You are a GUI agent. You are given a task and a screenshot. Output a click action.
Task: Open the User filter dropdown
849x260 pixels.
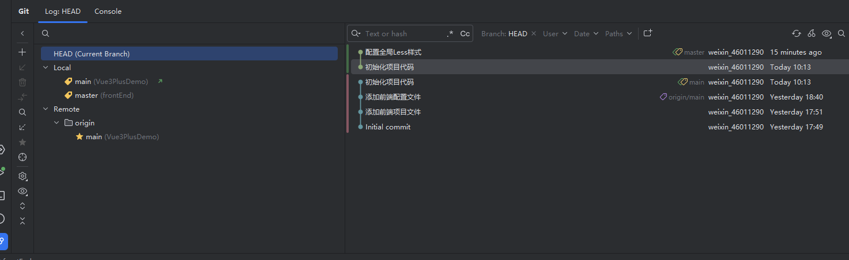click(555, 33)
